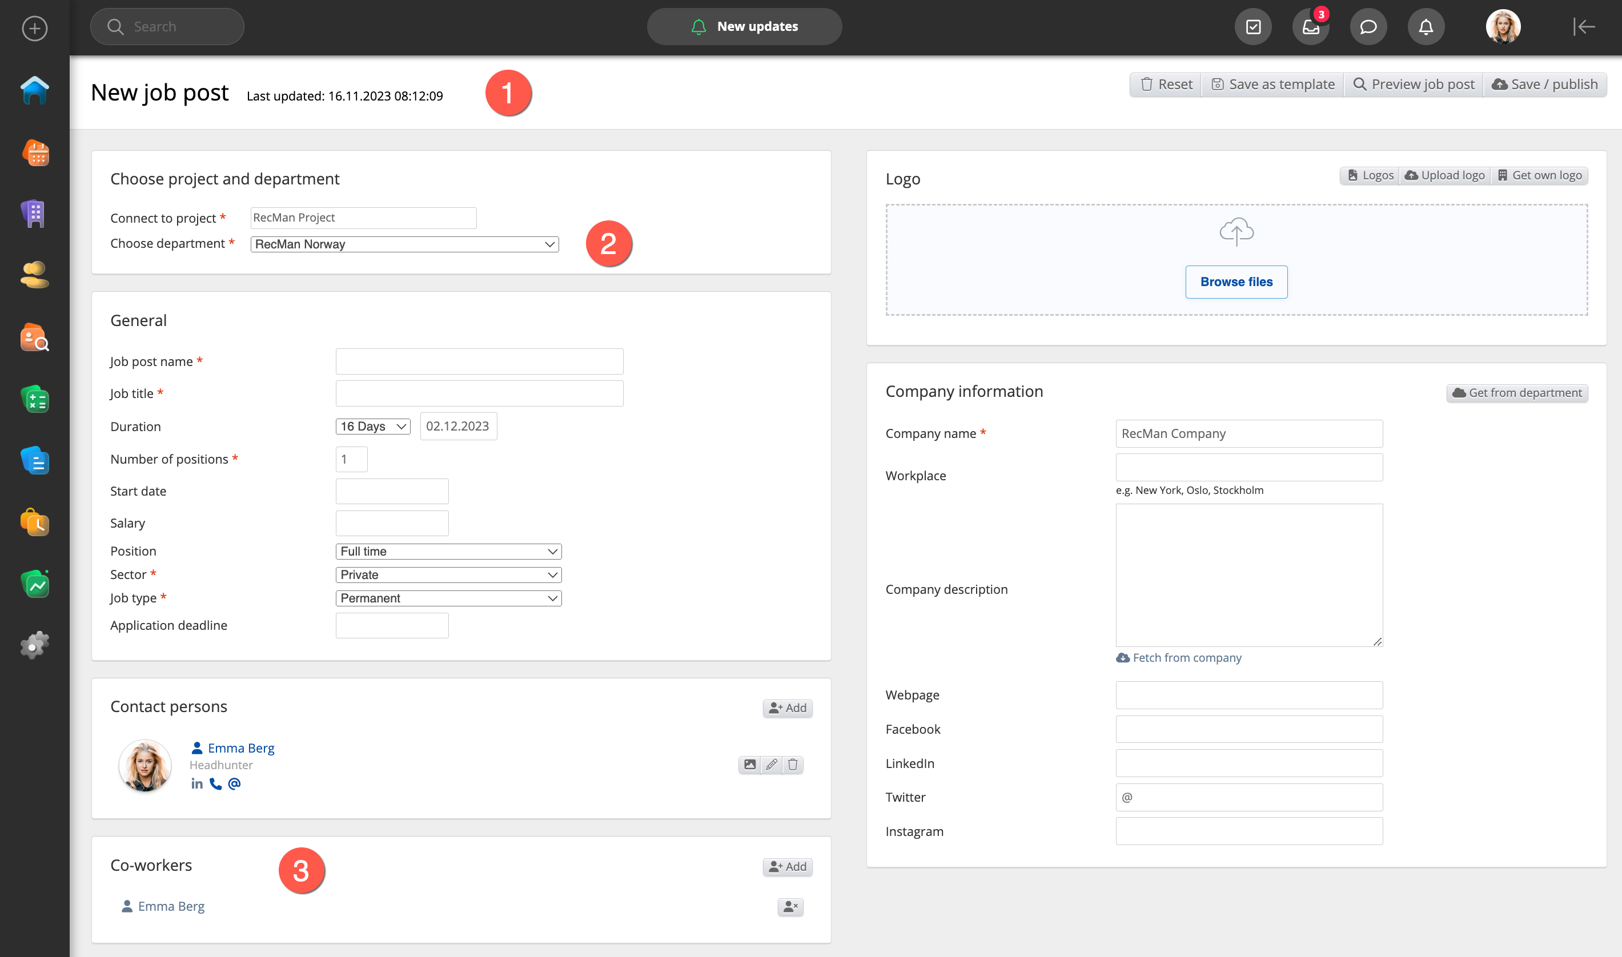Click Preview job post in toolbar
Viewport: 1622px width, 957px height.
coord(1414,85)
